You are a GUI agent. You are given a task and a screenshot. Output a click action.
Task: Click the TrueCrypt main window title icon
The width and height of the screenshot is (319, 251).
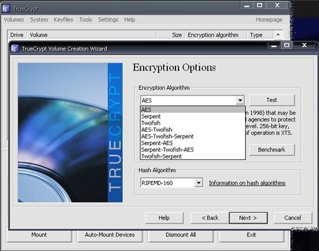click(x=6, y=8)
